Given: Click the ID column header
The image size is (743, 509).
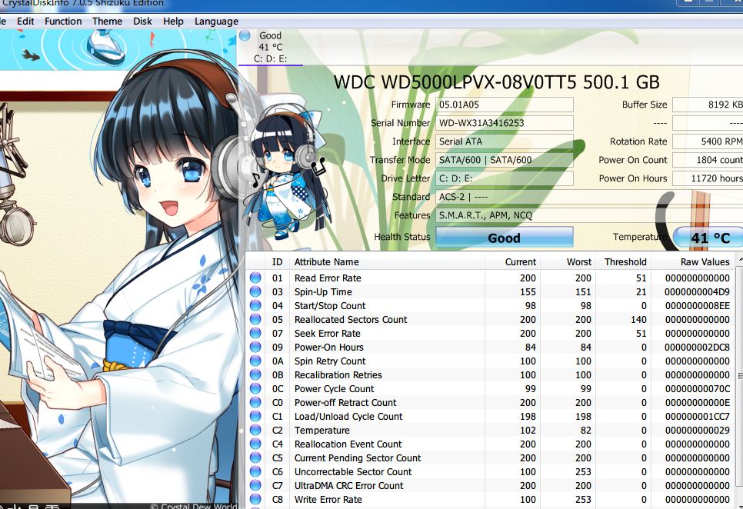Looking at the screenshot, I should (x=277, y=262).
